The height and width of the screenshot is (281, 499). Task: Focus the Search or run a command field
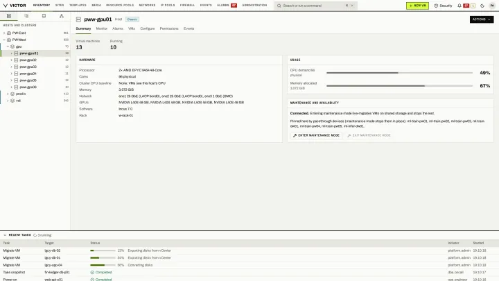click(315, 6)
